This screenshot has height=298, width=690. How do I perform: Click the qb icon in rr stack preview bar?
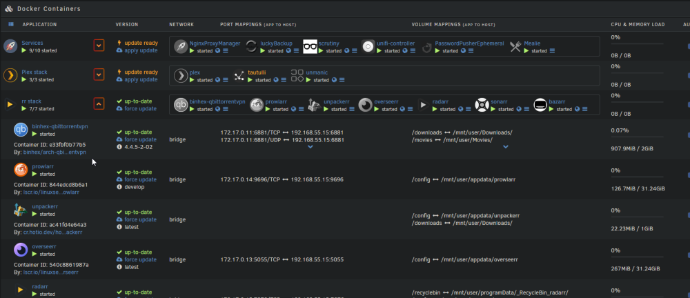click(x=181, y=105)
